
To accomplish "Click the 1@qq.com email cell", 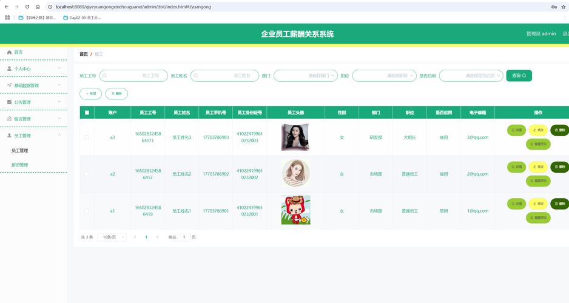I will click(477, 211).
